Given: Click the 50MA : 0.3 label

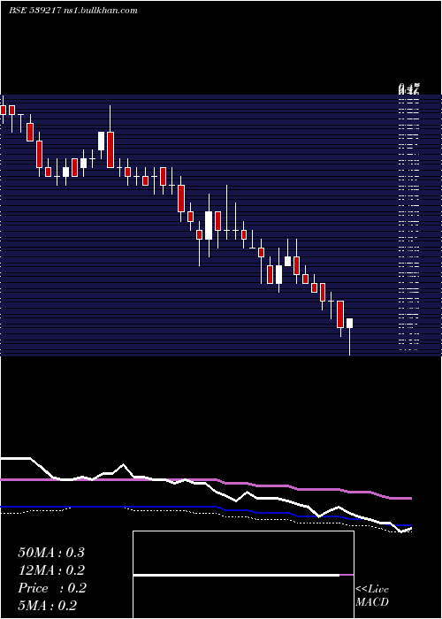Looking at the screenshot, I should (51, 553).
